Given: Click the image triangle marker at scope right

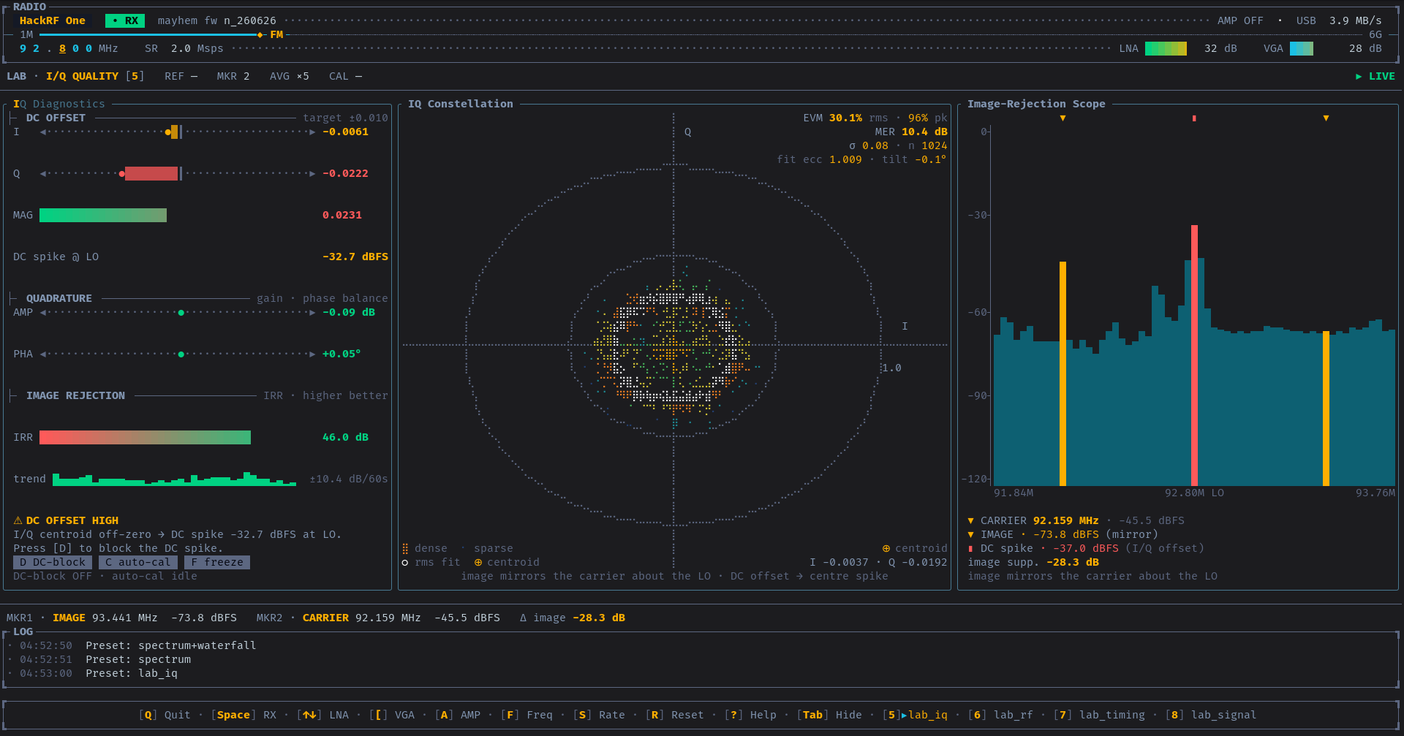Looking at the screenshot, I should coord(1326,118).
